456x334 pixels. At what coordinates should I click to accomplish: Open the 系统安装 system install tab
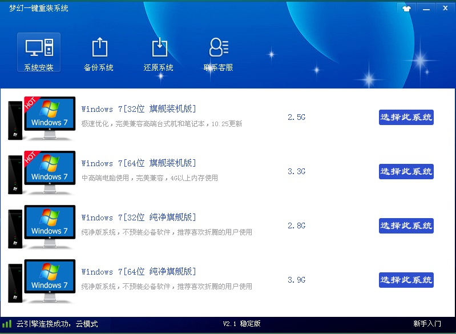[39, 53]
